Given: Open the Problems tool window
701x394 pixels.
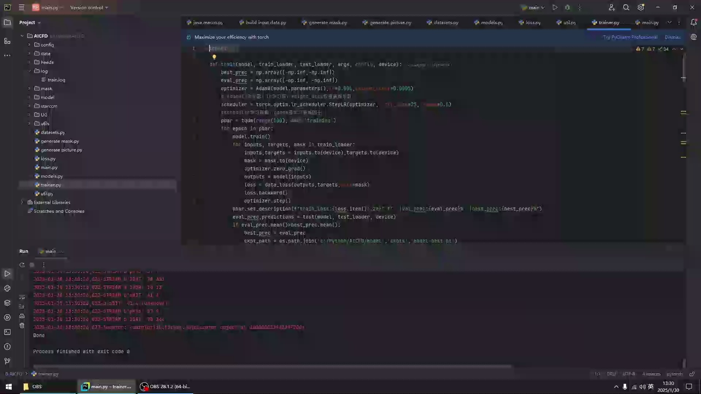Looking at the screenshot, I should (x=7, y=347).
